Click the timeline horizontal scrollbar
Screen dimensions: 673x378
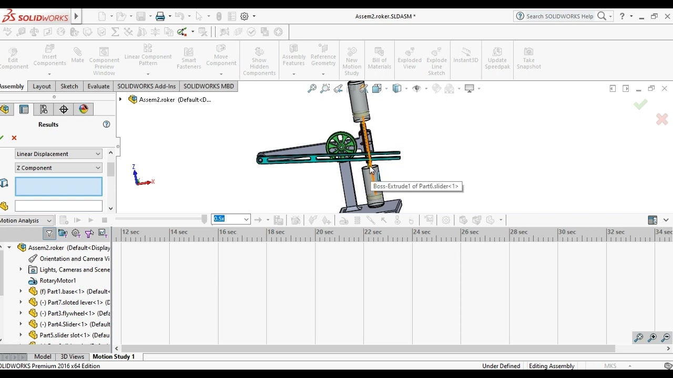[x=367, y=348]
